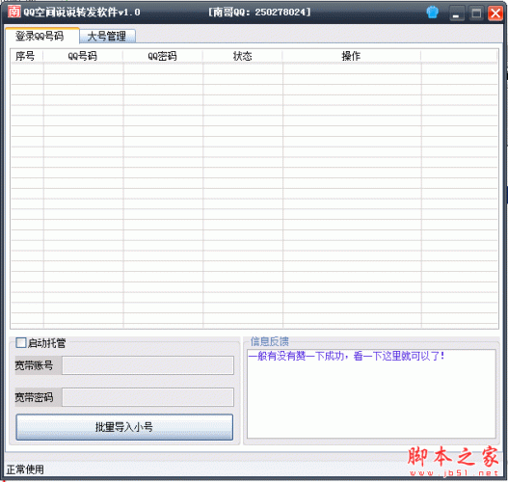This screenshot has width=508, height=482.
Task: Click the QQ号码 column header
Action: (x=83, y=56)
